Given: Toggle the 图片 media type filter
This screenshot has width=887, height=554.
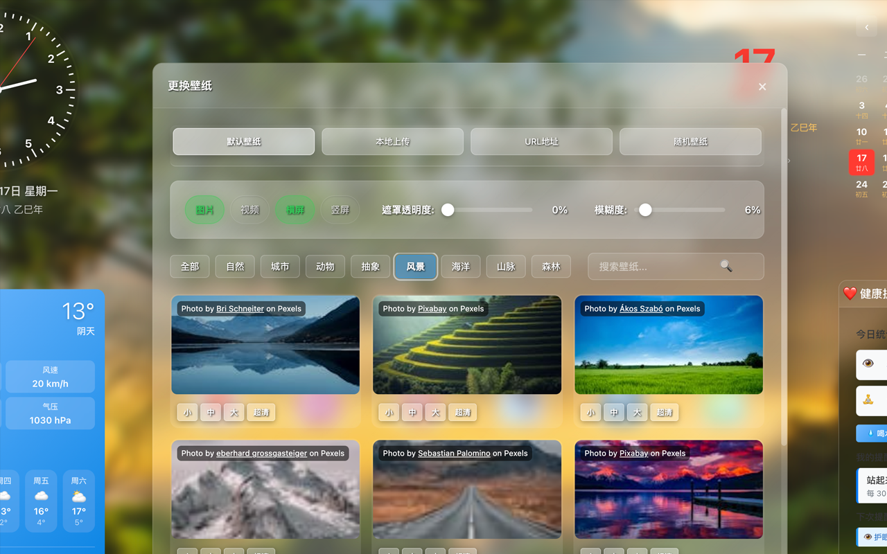Looking at the screenshot, I should pyautogui.click(x=204, y=210).
